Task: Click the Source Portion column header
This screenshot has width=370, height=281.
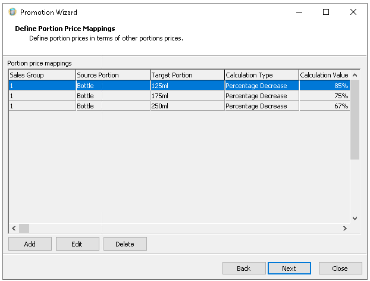Action: tap(112, 75)
